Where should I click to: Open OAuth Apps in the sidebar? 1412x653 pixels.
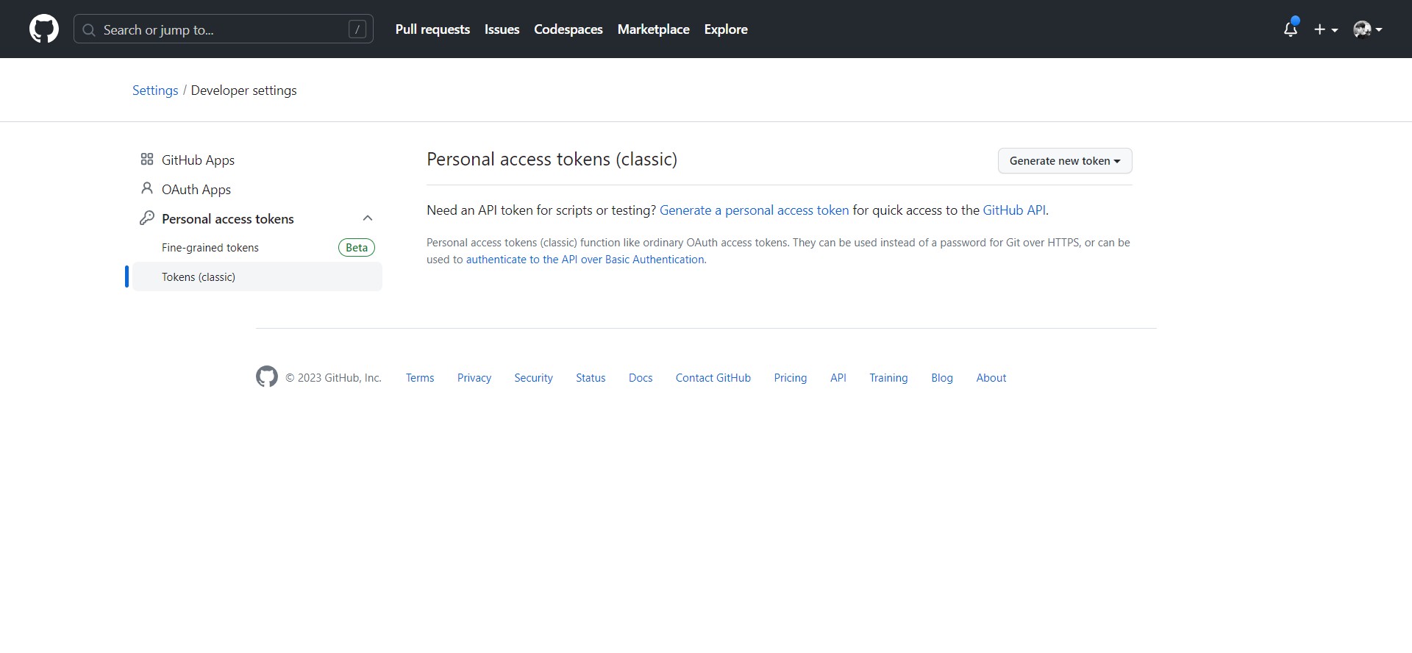257,189
